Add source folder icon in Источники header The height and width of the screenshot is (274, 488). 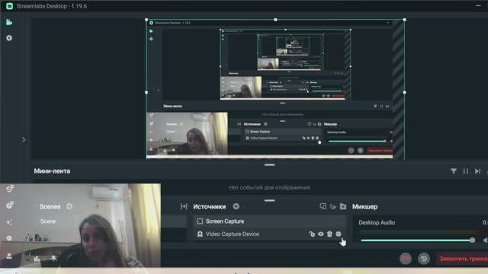point(343,206)
